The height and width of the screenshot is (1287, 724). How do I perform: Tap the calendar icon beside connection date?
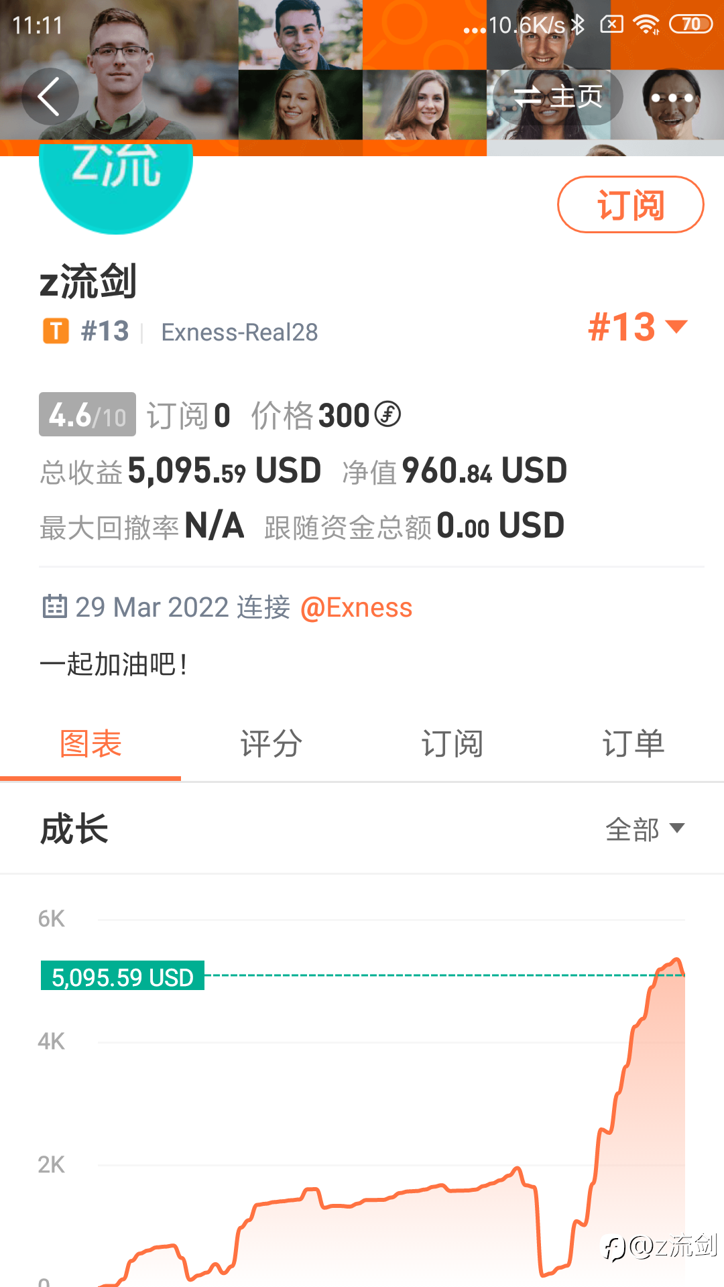55,606
